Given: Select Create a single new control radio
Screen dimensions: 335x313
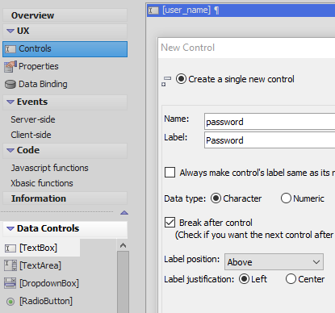Looking at the screenshot, I should (x=181, y=79).
